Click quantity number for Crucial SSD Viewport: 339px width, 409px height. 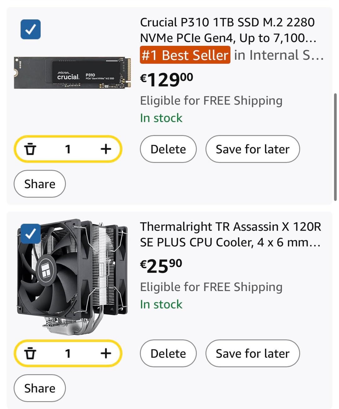click(x=68, y=149)
